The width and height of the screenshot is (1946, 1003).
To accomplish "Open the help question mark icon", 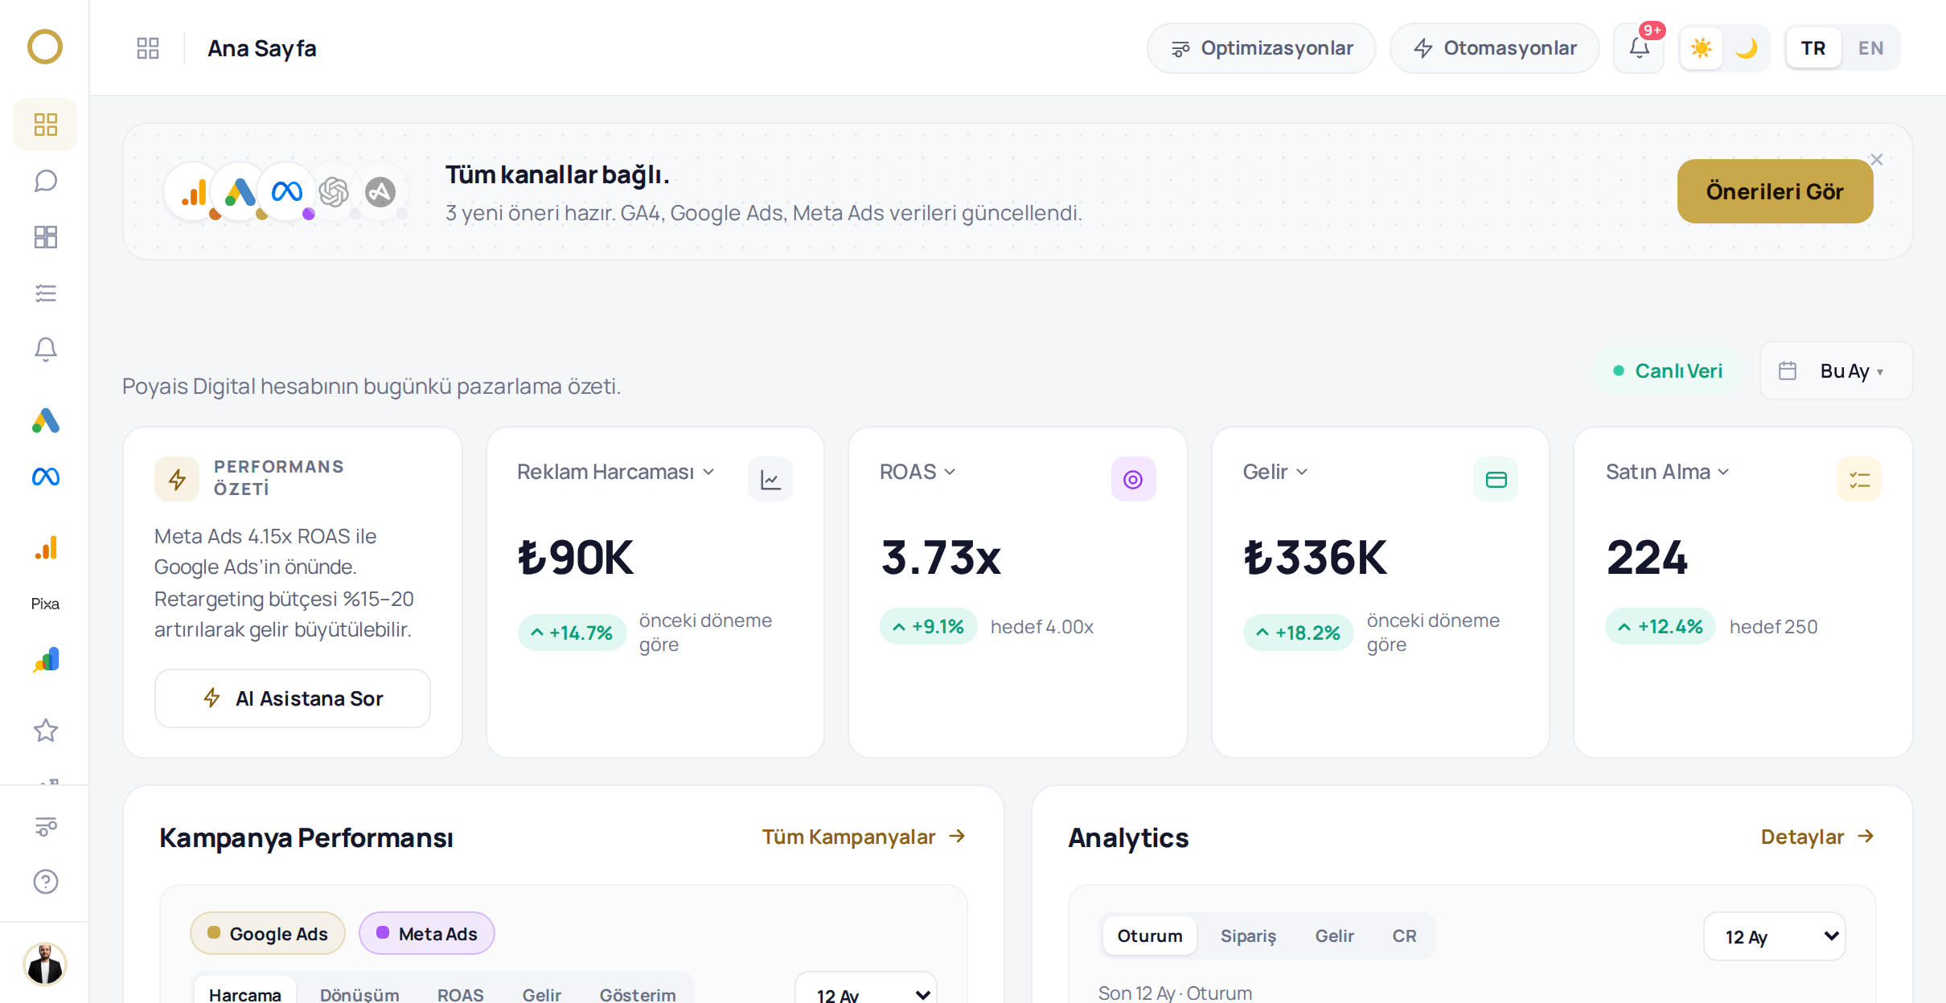I will (46, 882).
